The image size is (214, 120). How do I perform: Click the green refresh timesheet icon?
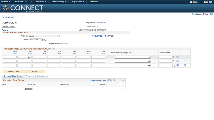45,40
